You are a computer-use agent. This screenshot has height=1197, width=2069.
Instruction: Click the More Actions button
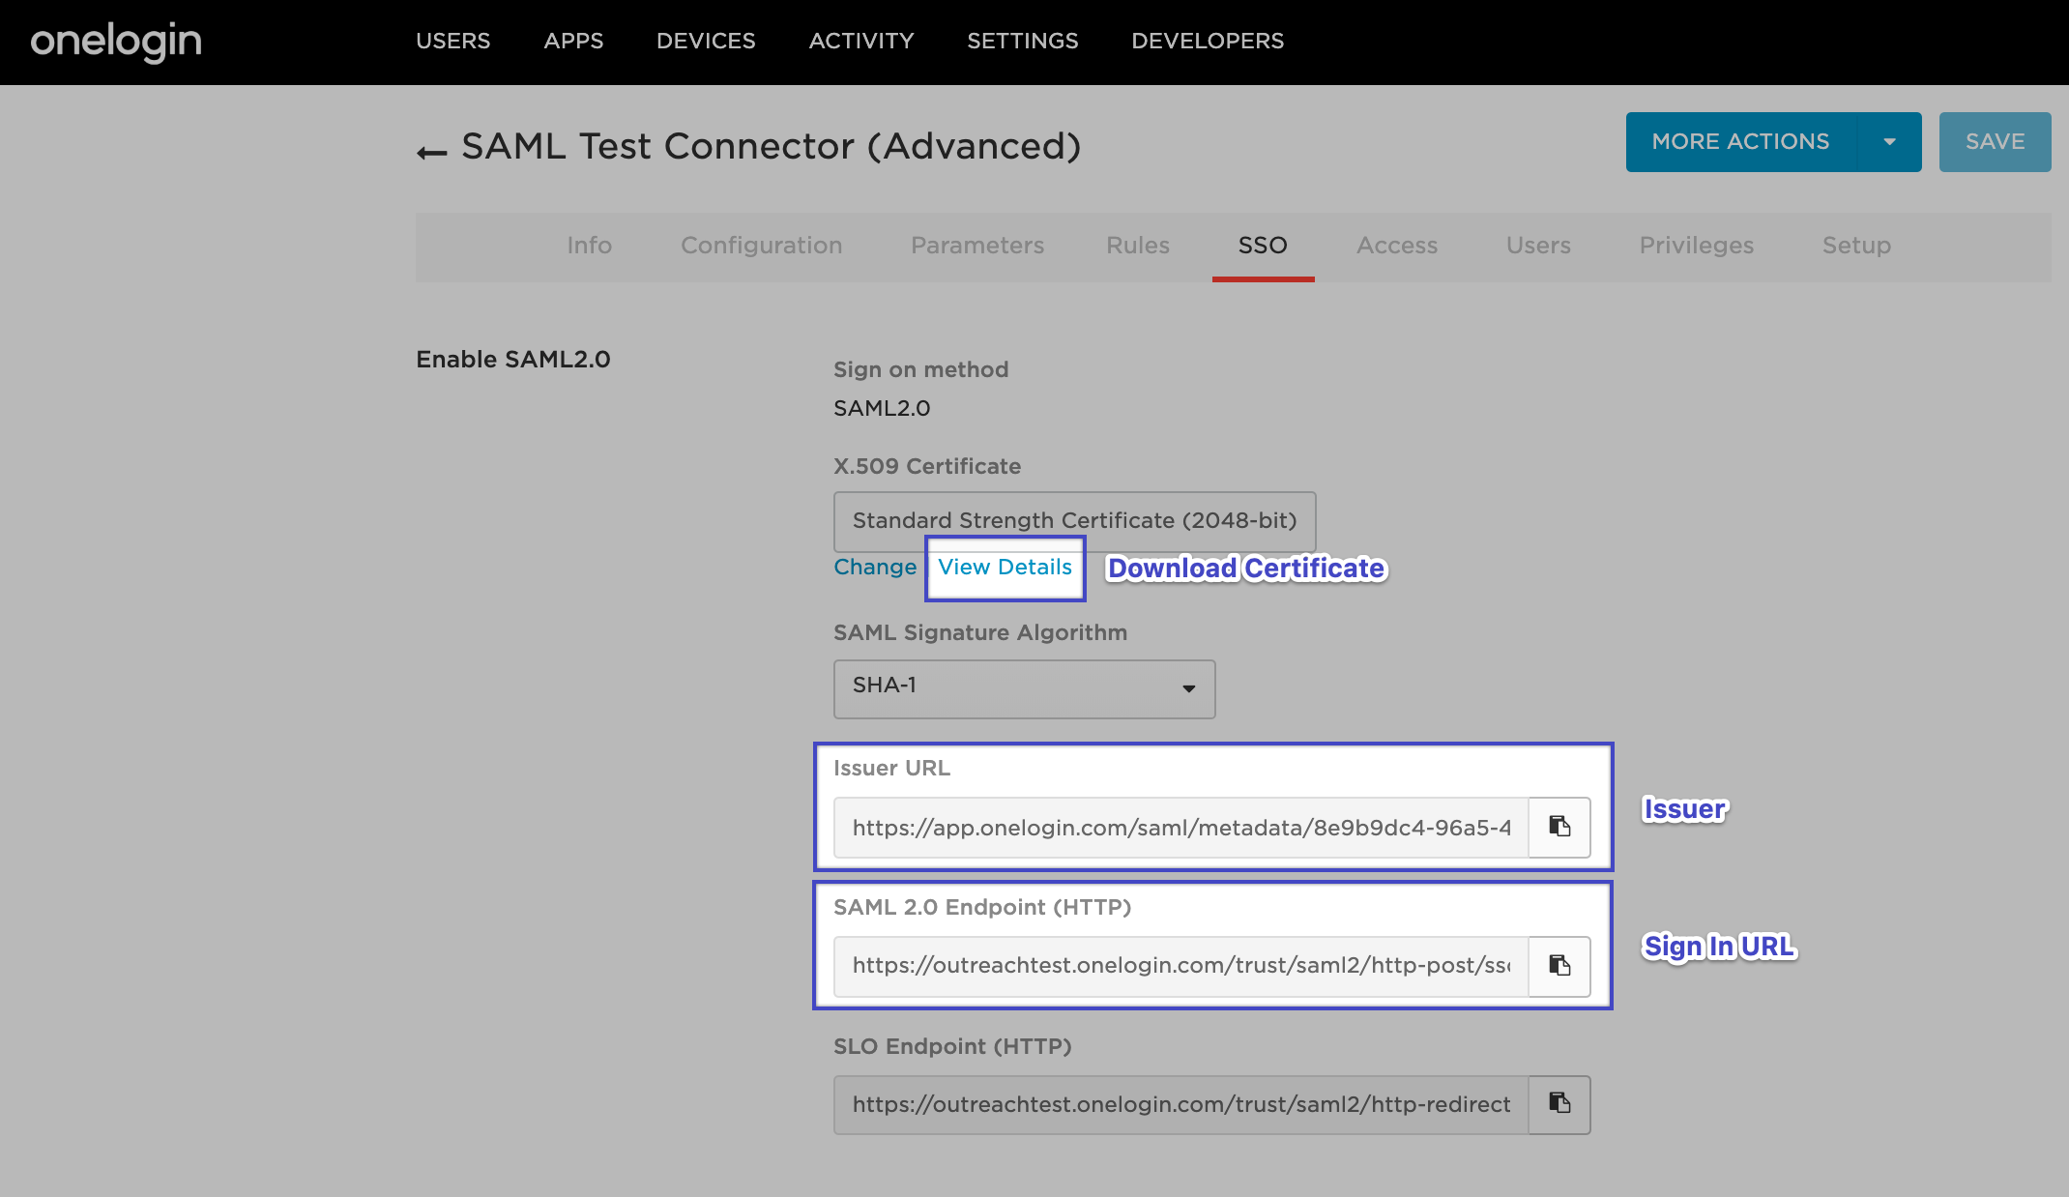1740,142
